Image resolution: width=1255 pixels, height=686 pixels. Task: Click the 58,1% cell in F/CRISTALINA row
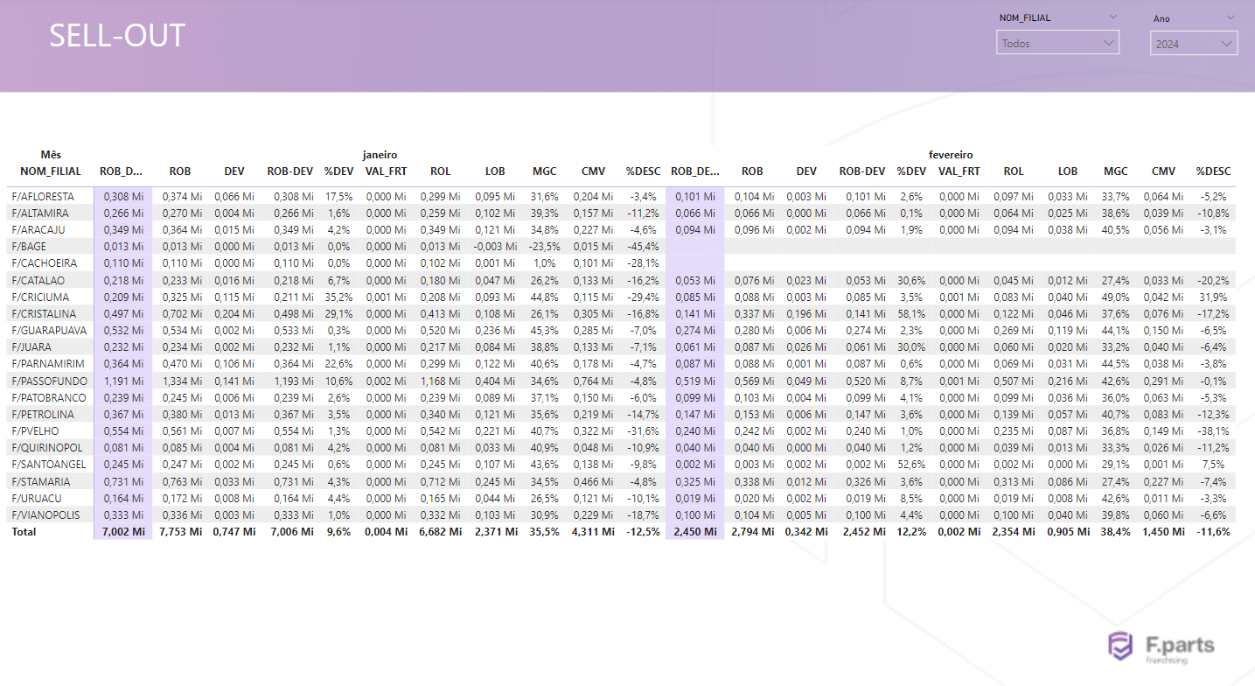[x=911, y=314]
